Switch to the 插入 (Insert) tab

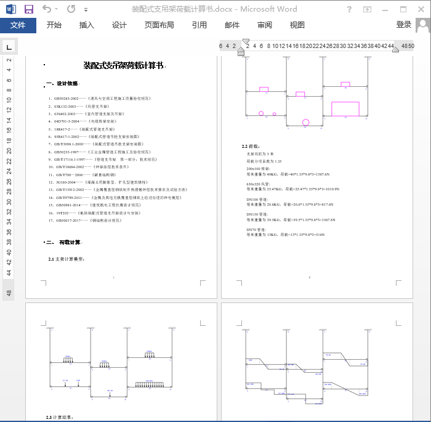pos(87,25)
